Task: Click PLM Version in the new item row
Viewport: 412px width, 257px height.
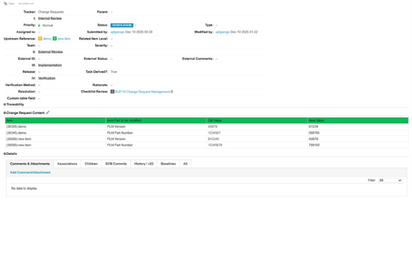Action: pos(116,139)
